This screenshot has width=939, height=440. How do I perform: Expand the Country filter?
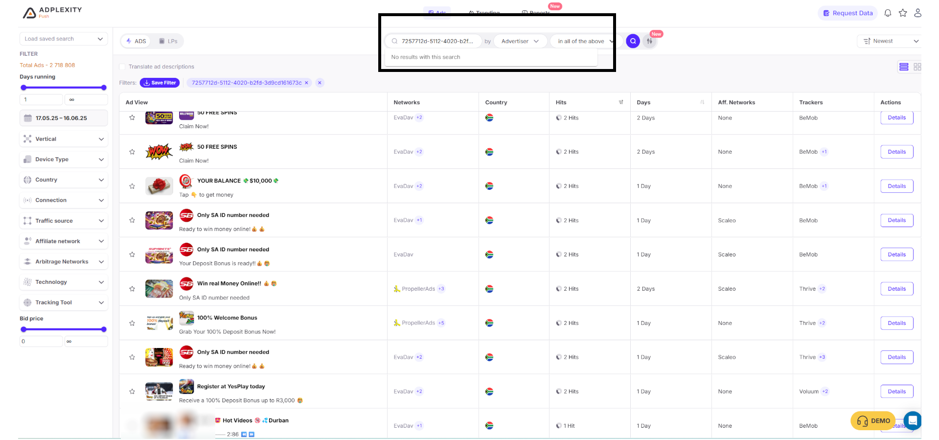coord(64,180)
